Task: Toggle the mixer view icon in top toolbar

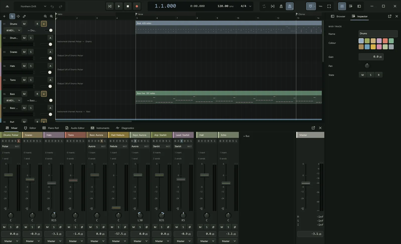Action: tap(342, 6)
